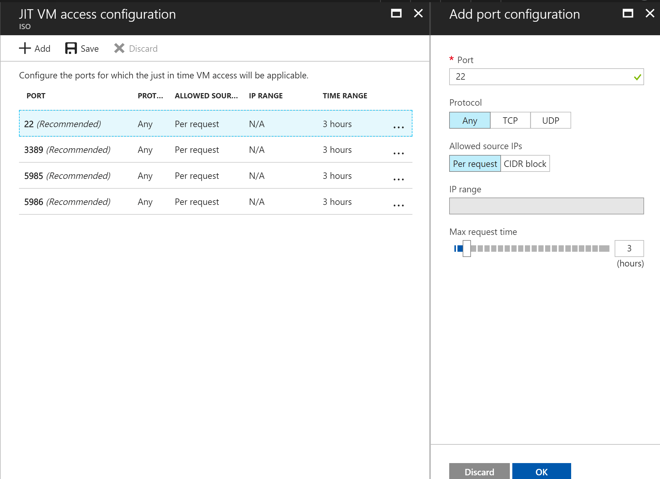Click the gray Discard button at bottom
This screenshot has width=660, height=479.
pos(479,472)
